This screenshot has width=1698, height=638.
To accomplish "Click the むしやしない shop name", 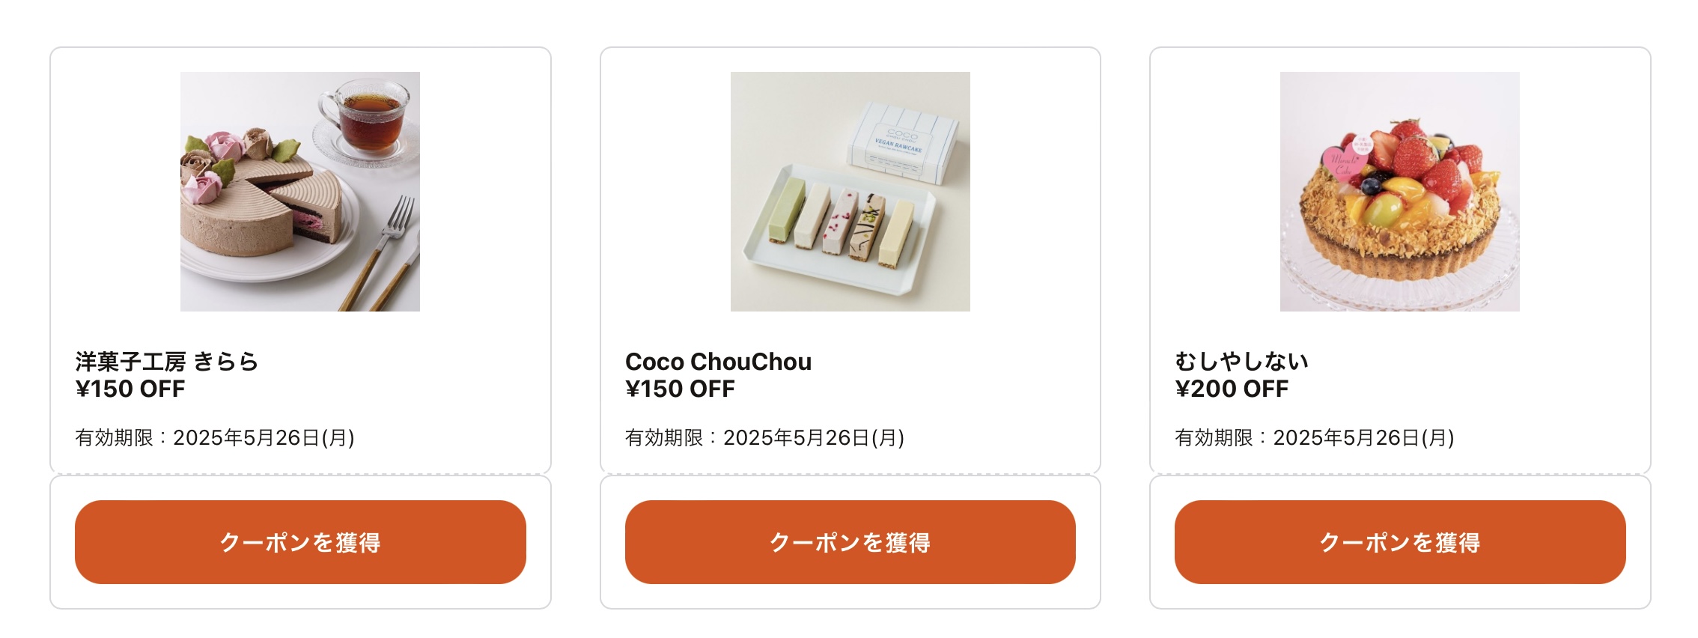I will [1241, 362].
